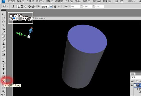This screenshot has height=96, width=141.
Task: Open the 3D(D) menu
Action: tap(78, 1)
